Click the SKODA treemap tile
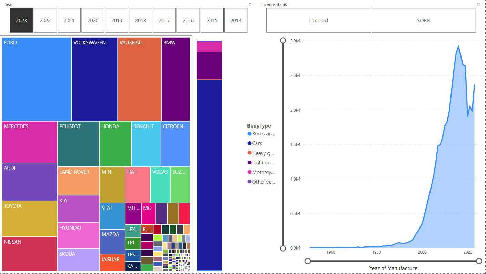 coord(79,260)
